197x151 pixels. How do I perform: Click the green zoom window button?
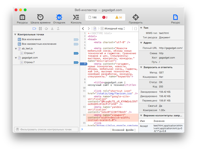click(25, 10)
